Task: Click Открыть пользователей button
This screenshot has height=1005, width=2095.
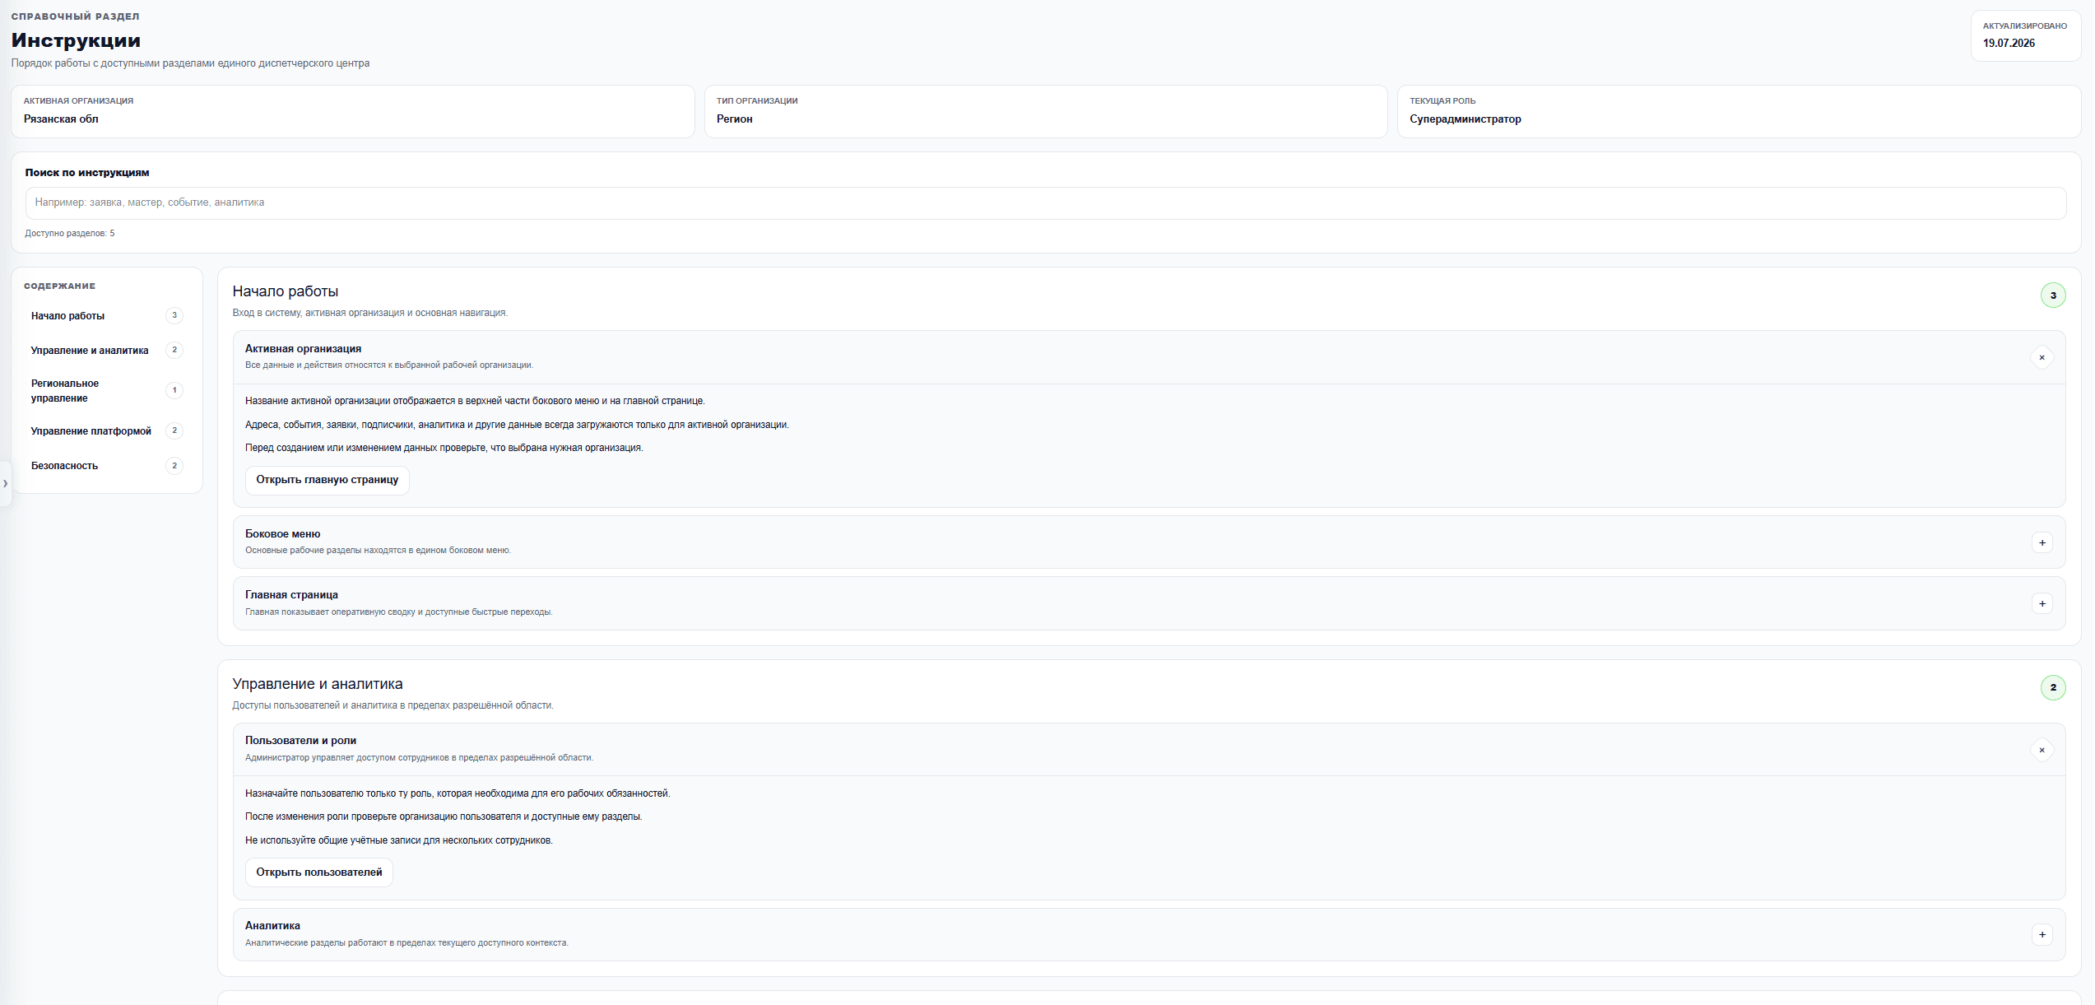Action: coord(318,872)
